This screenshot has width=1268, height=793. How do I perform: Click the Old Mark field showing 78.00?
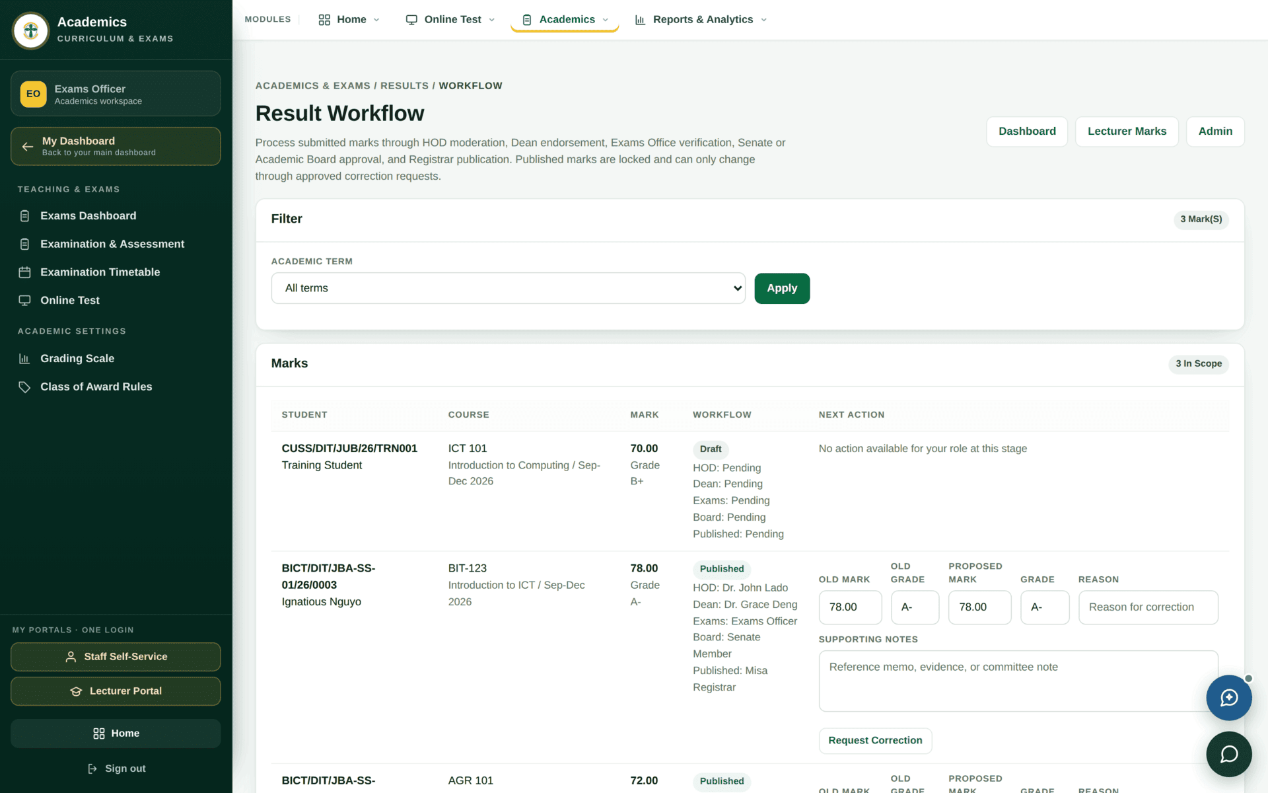coord(850,607)
